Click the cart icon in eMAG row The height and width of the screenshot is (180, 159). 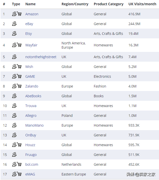(19, 174)
